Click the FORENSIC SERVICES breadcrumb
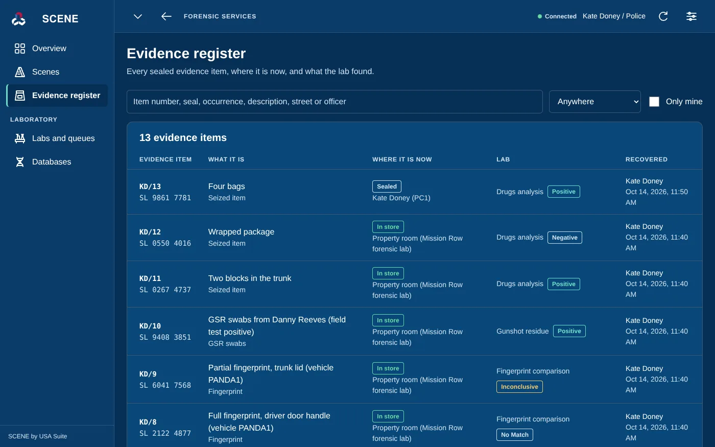The width and height of the screenshot is (715, 447). [x=220, y=16]
